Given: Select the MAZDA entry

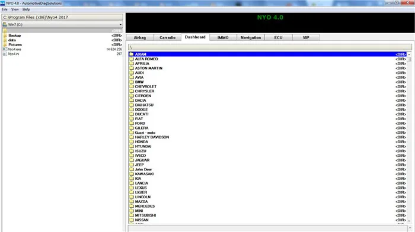Looking at the screenshot, I should [267, 202].
